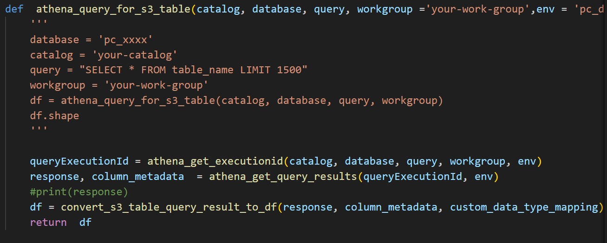Viewport: 607px width, 243px height.
Task: Click the env parameter in executionid call
Action: (x=527, y=161)
